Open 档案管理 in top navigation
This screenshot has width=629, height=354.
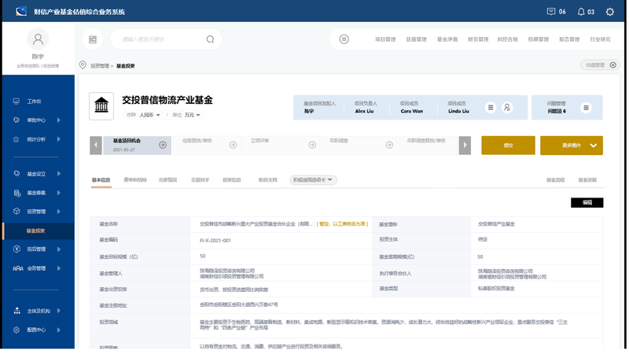click(538, 39)
